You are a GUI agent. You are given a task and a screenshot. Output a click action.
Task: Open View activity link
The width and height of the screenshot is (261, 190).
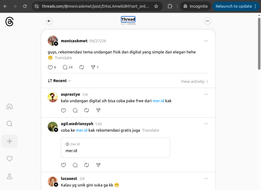coord(195,81)
